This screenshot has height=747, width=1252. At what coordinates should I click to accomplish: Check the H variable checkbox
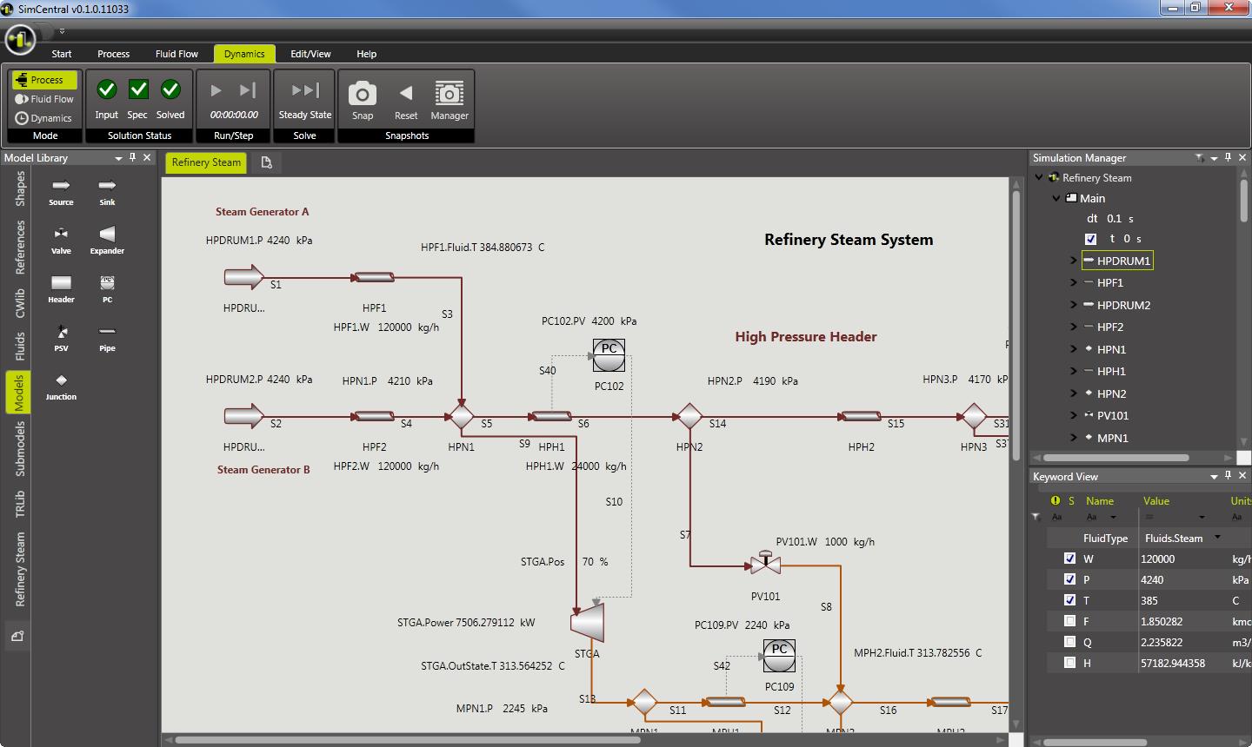tap(1070, 663)
